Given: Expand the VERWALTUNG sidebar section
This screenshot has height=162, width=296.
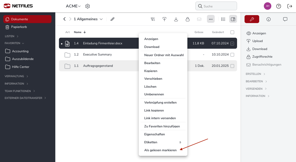Looking at the screenshot, I should coord(16,76).
